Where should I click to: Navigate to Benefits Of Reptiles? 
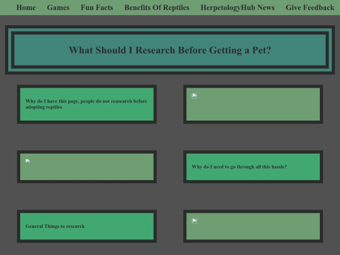tap(157, 8)
